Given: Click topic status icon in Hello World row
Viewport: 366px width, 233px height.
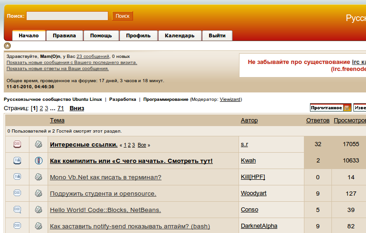Looking at the screenshot, I should pos(17,209).
